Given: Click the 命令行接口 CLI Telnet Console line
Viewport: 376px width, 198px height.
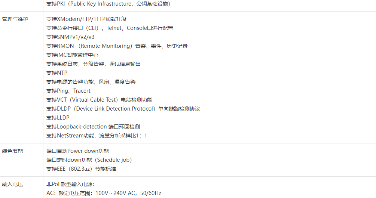Looking at the screenshot, I should click(x=110, y=28).
